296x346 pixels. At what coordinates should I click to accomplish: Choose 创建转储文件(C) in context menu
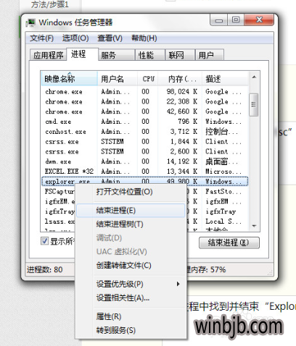click(x=131, y=266)
